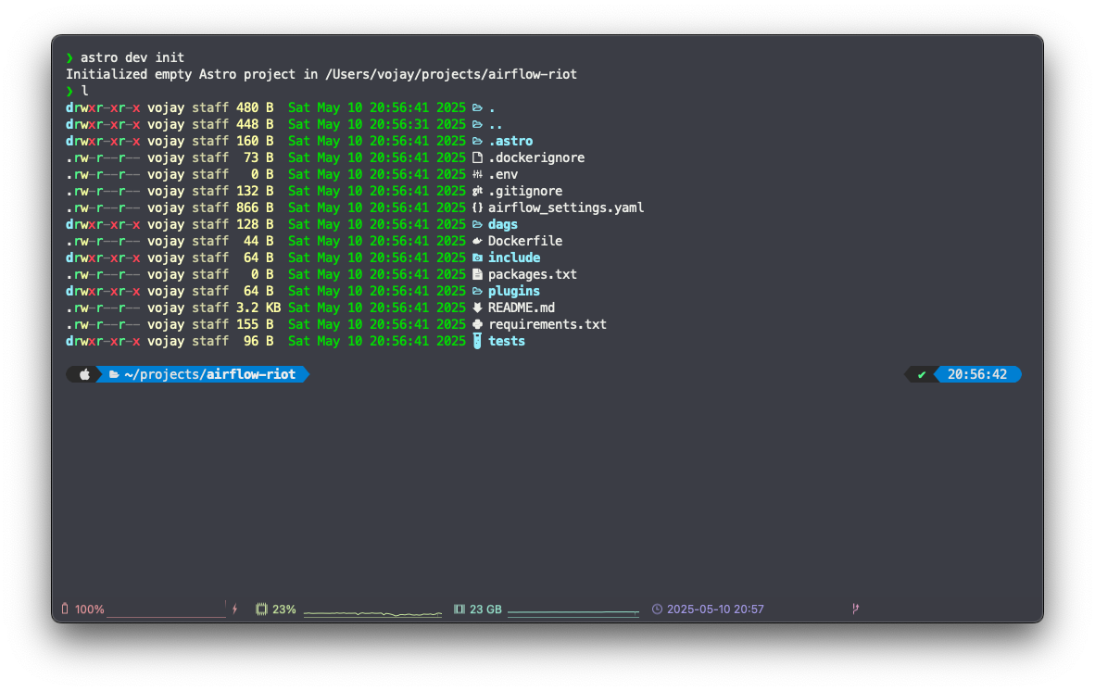Expand the plugins folder entry
The image size is (1095, 691).
513,290
